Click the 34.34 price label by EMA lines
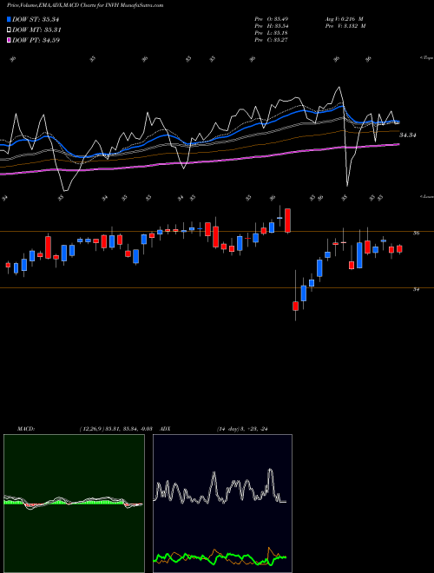This screenshot has height=573, width=434. pyautogui.click(x=408, y=135)
